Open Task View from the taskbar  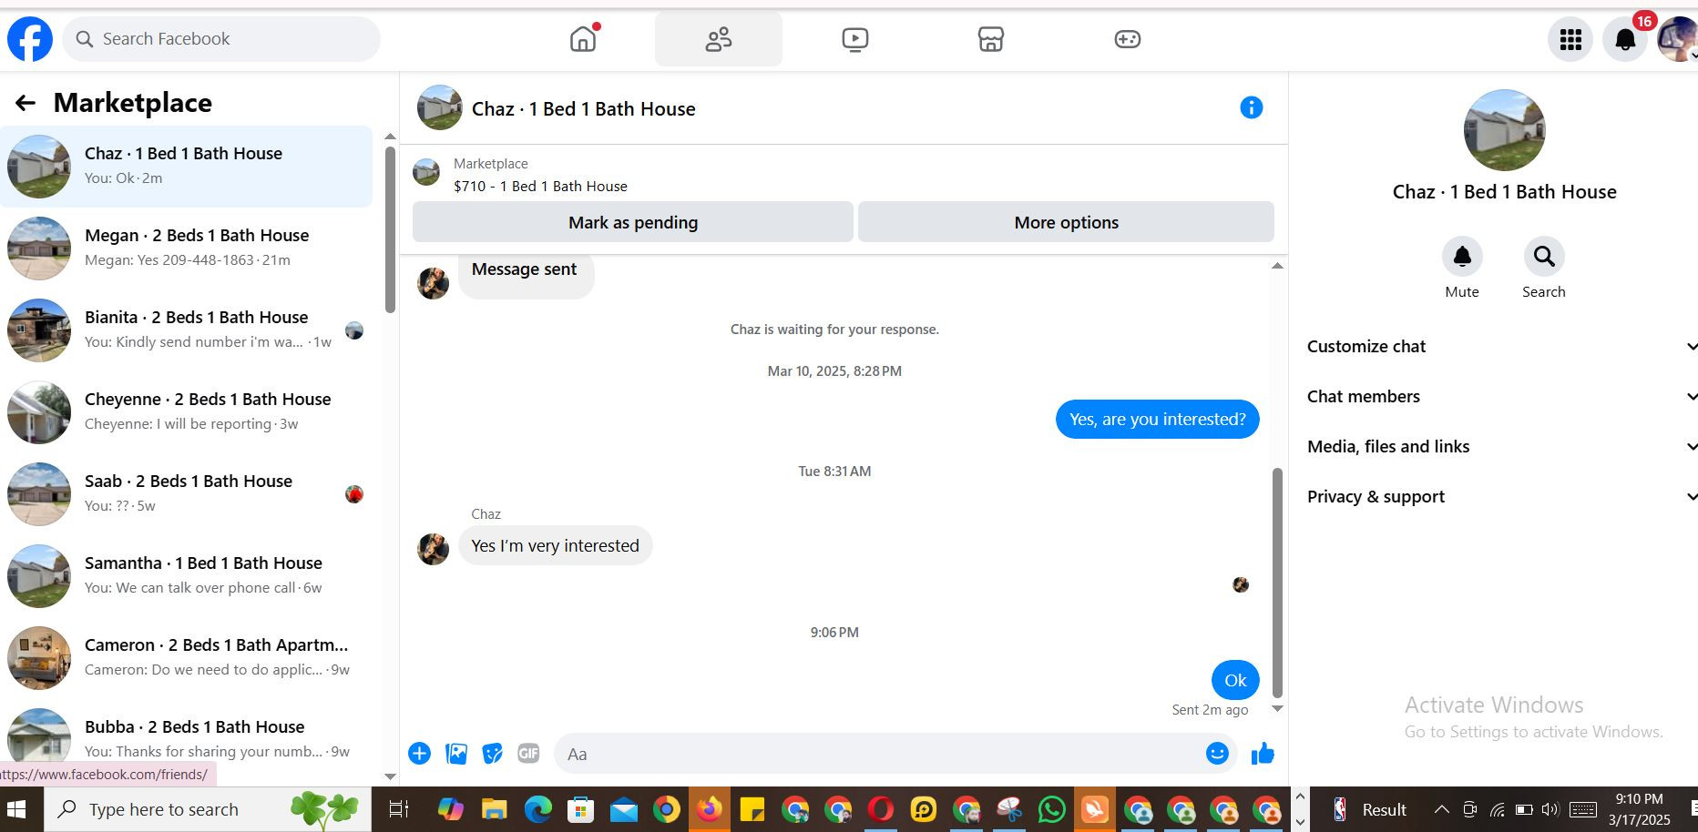click(399, 809)
